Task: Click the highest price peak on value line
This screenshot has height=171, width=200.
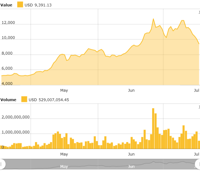Action: [x=153, y=19]
